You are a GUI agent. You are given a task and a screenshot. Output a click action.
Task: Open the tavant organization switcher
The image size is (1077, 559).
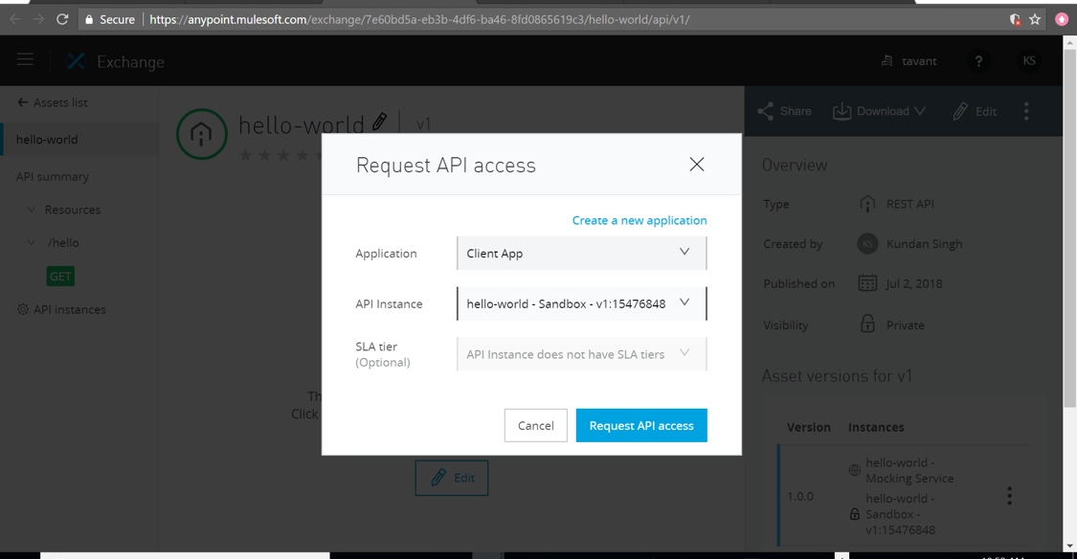coord(909,61)
